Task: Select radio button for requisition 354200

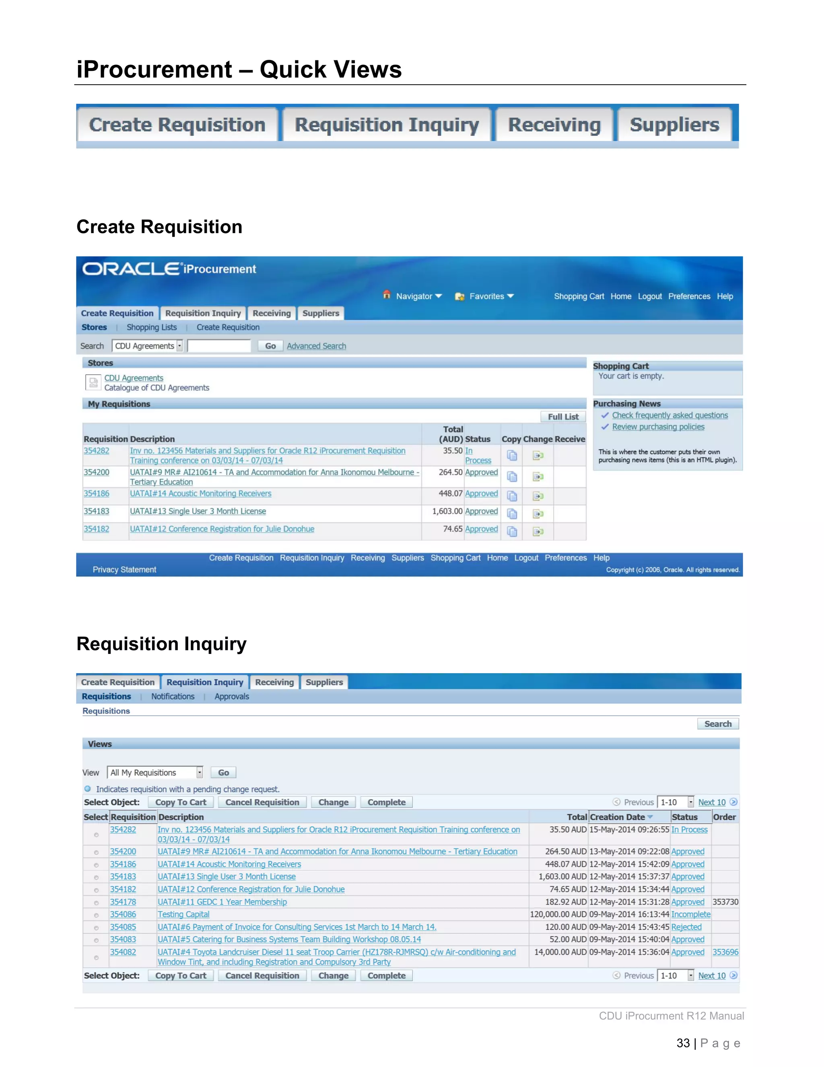Action: (96, 852)
